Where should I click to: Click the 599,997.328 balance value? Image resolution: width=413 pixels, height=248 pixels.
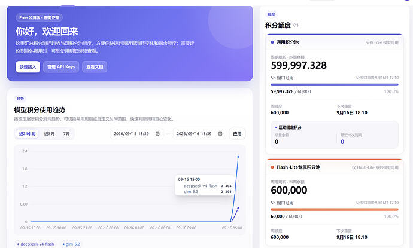pos(299,65)
